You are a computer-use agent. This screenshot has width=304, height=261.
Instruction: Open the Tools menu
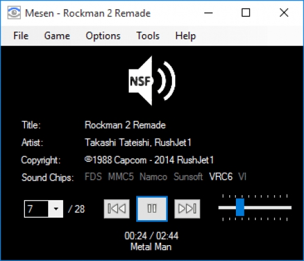point(148,36)
